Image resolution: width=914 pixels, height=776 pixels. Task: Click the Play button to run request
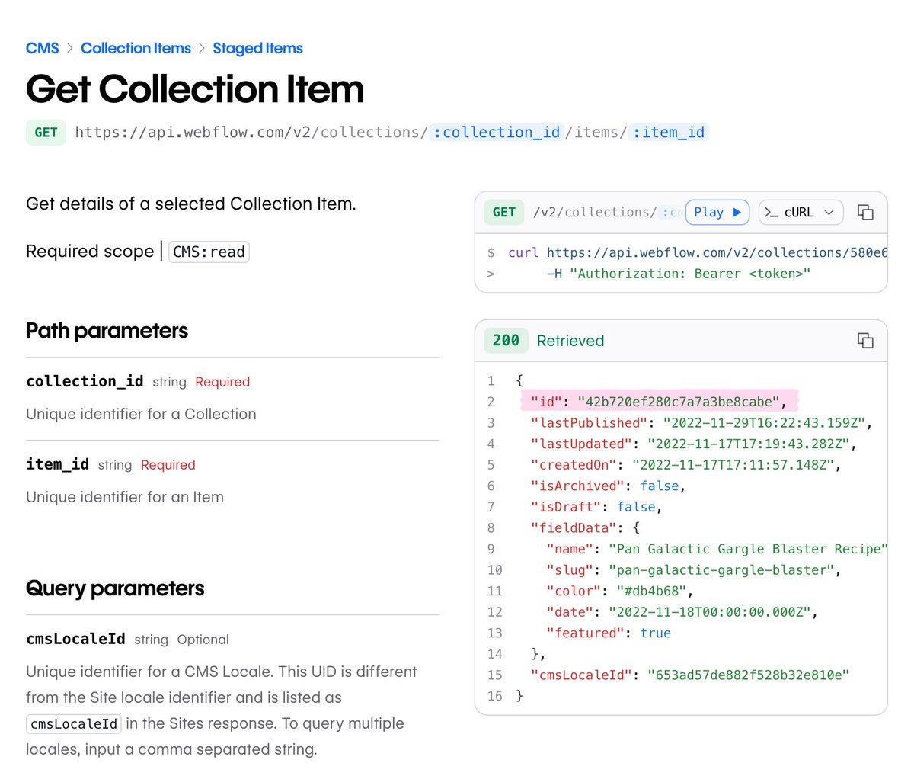pyautogui.click(x=717, y=212)
